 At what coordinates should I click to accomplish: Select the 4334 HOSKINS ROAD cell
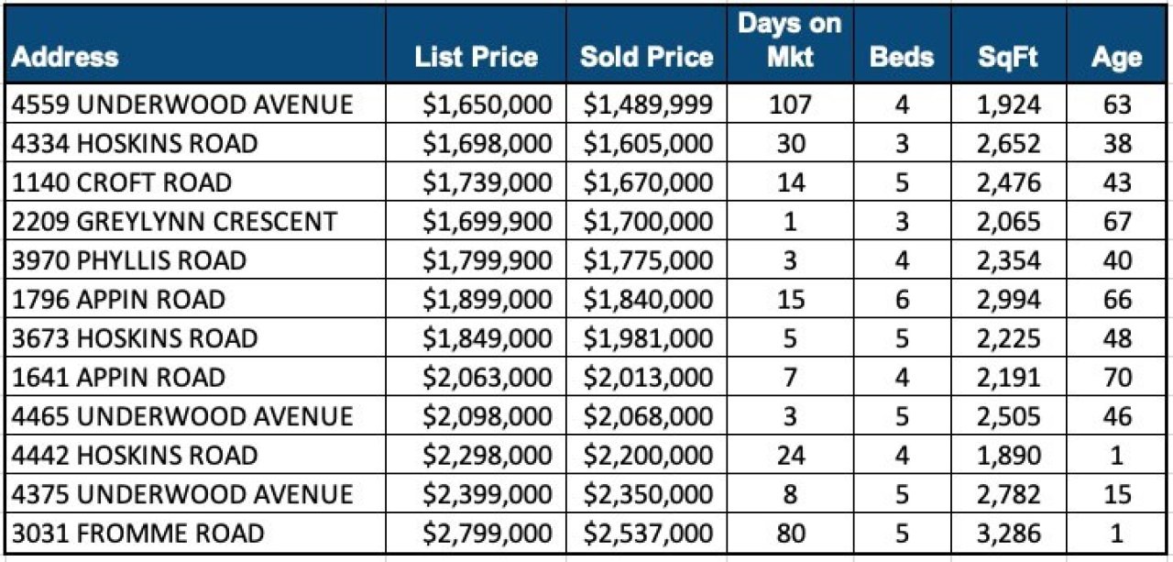coord(135,144)
